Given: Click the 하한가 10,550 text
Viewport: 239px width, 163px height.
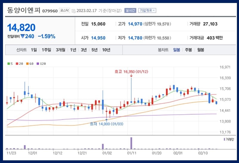Looking at the screenshot, I should [157, 38].
